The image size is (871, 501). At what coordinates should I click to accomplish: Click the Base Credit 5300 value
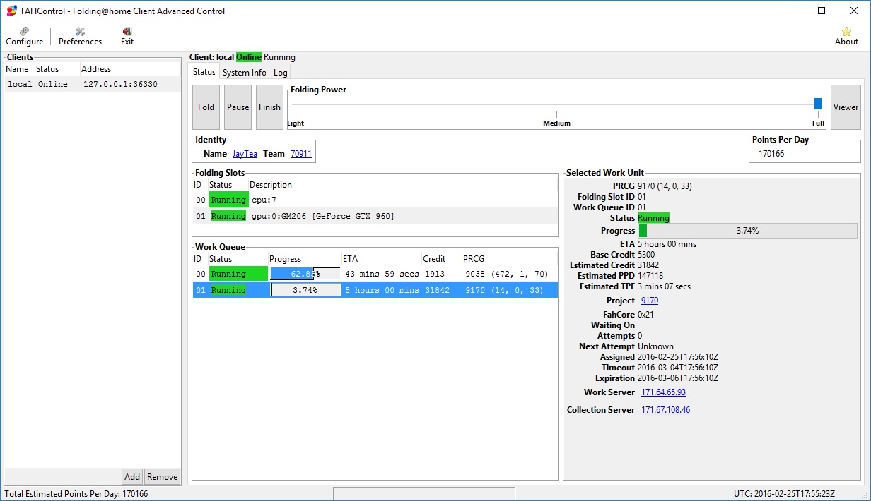[646, 255]
